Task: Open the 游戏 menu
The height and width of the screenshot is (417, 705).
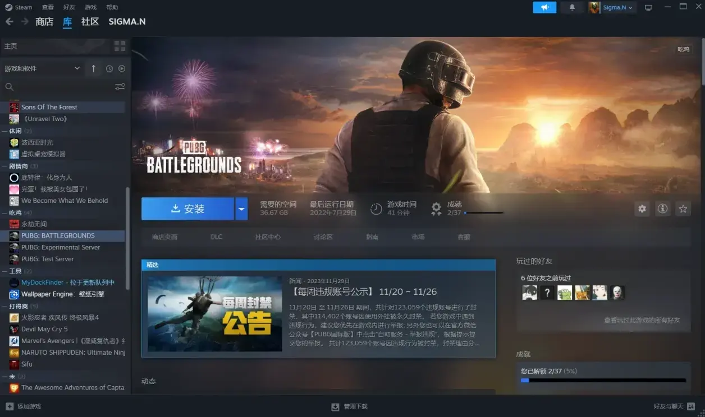Action: click(90, 7)
